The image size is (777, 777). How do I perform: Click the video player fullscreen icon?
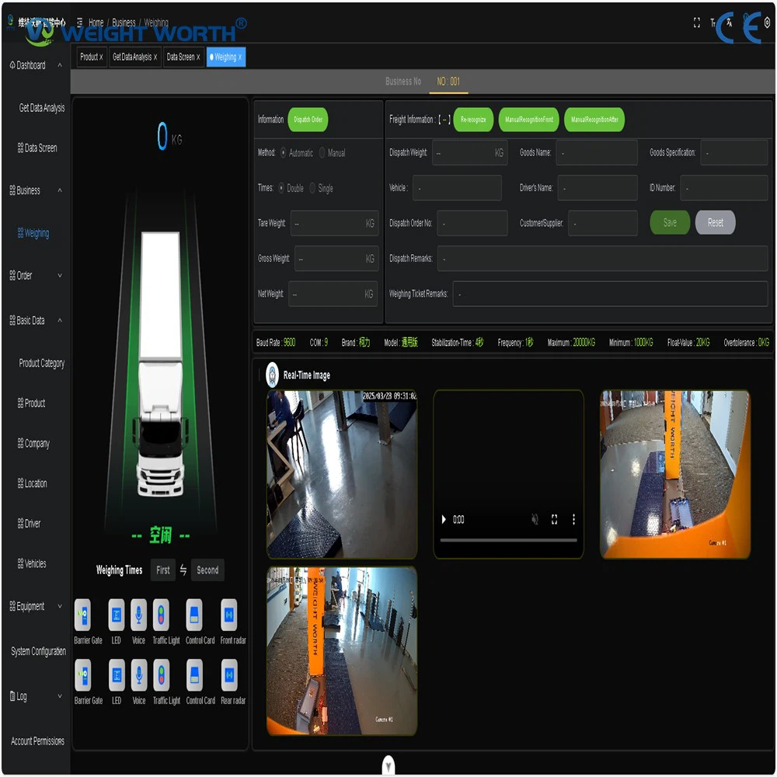[554, 519]
